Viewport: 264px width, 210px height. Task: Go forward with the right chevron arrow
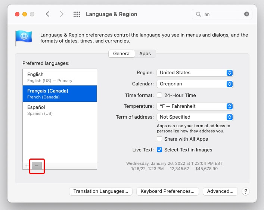tap(62, 14)
